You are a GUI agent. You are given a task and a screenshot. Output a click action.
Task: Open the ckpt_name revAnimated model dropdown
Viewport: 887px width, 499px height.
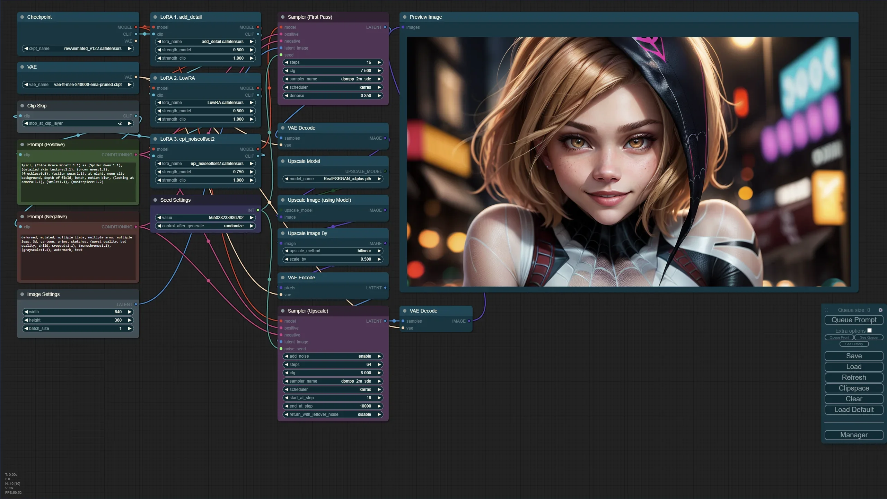pyautogui.click(x=78, y=49)
